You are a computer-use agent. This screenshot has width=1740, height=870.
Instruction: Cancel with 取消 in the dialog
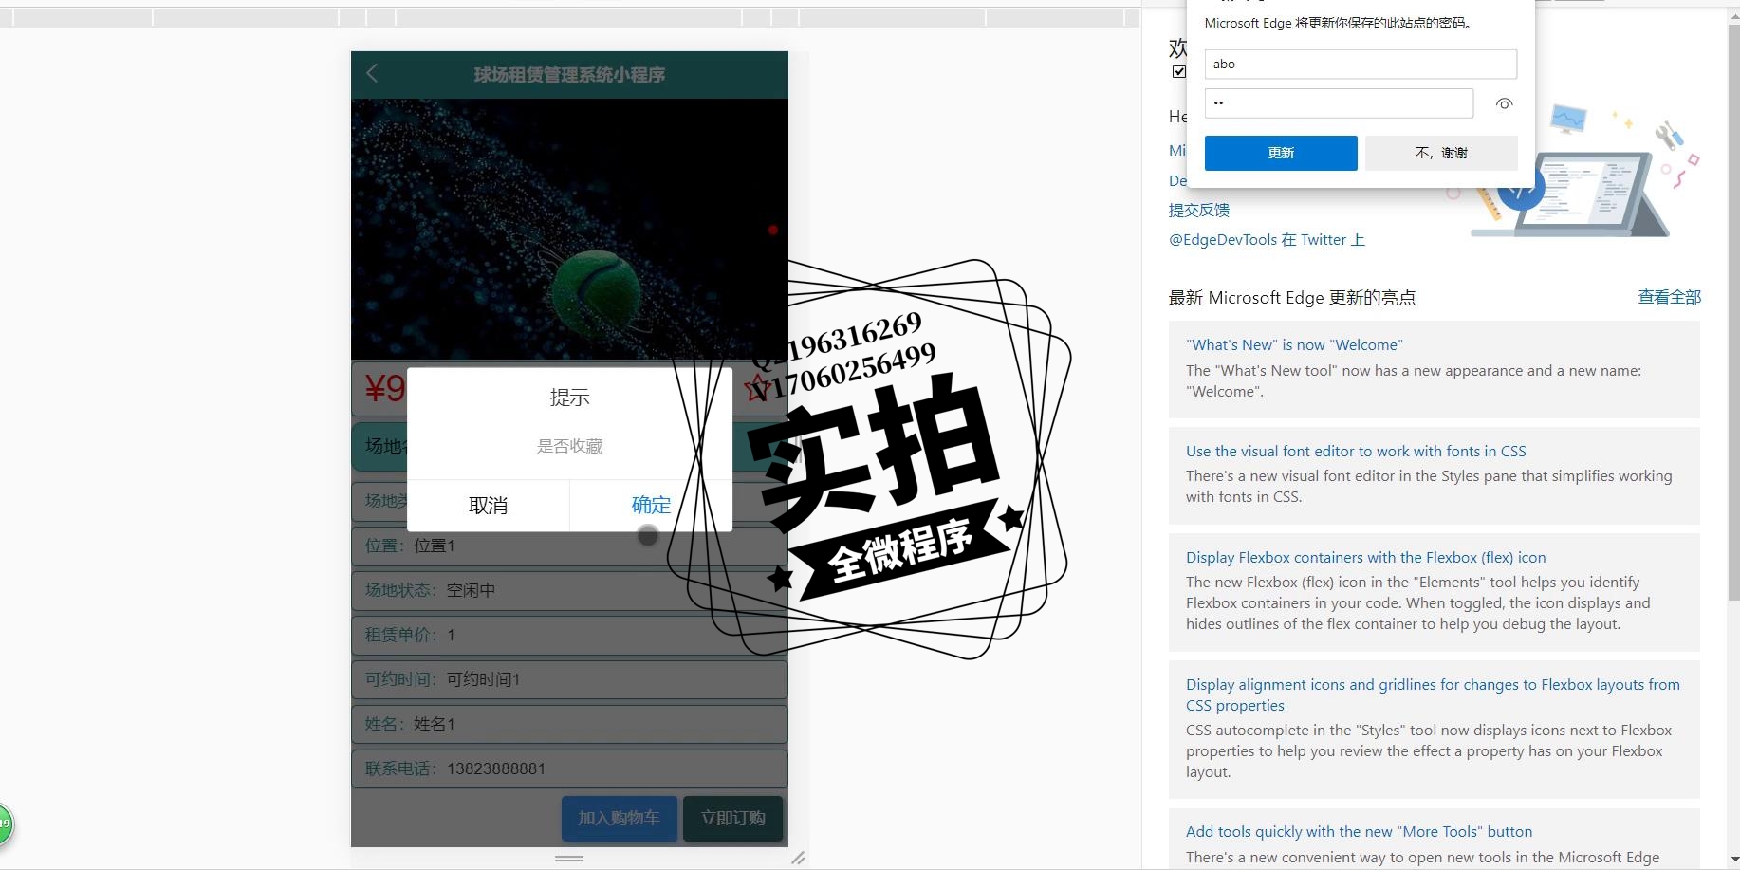489,506
